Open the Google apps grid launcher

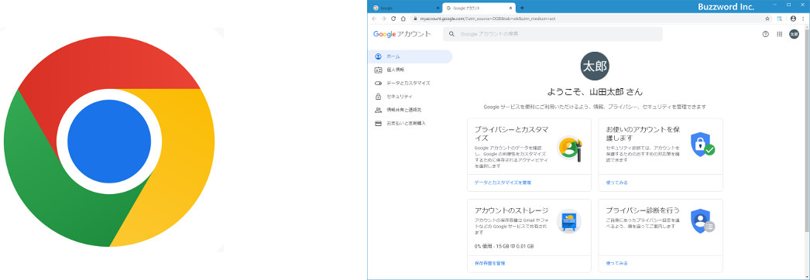point(780,34)
